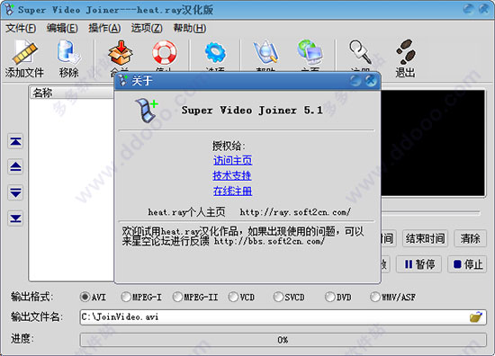Click the Help magnifier-book toolbar icon
This screenshot has width=495, height=356.
coord(265,52)
